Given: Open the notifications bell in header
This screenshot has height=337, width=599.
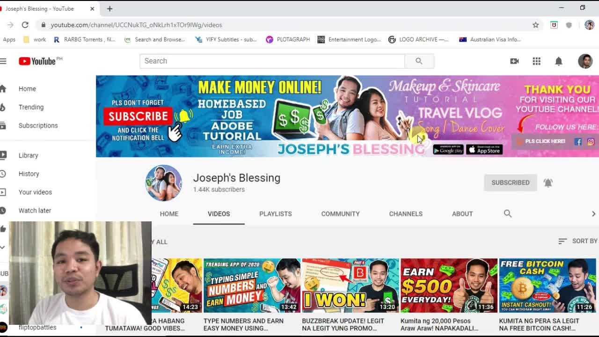Looking at the screenshot, I should pos(558,61).
